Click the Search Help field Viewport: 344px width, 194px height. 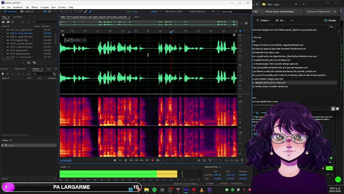coord(234,12)
